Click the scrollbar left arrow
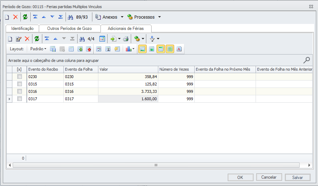Image resolution: width=318 pixels, height=186 pixels. click(x=10, y=165)
